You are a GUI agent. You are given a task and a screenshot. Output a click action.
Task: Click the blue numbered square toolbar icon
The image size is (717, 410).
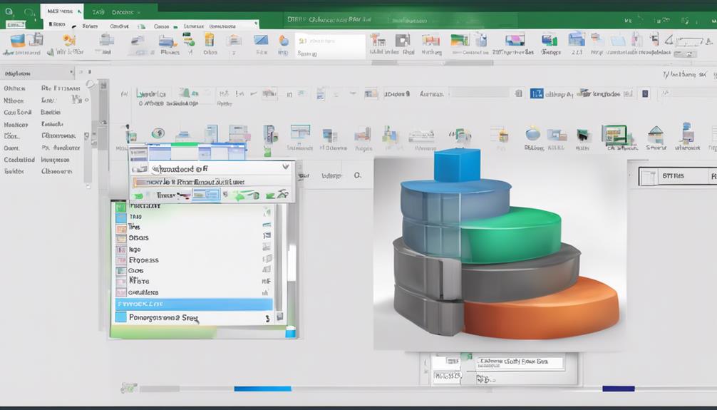click(x=537, y=94)
